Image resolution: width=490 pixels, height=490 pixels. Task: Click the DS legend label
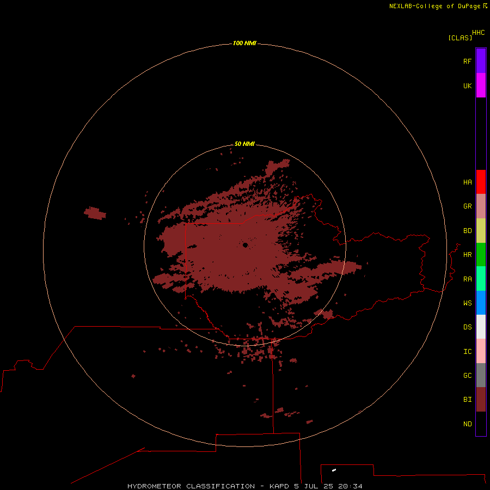pos(467,327)
